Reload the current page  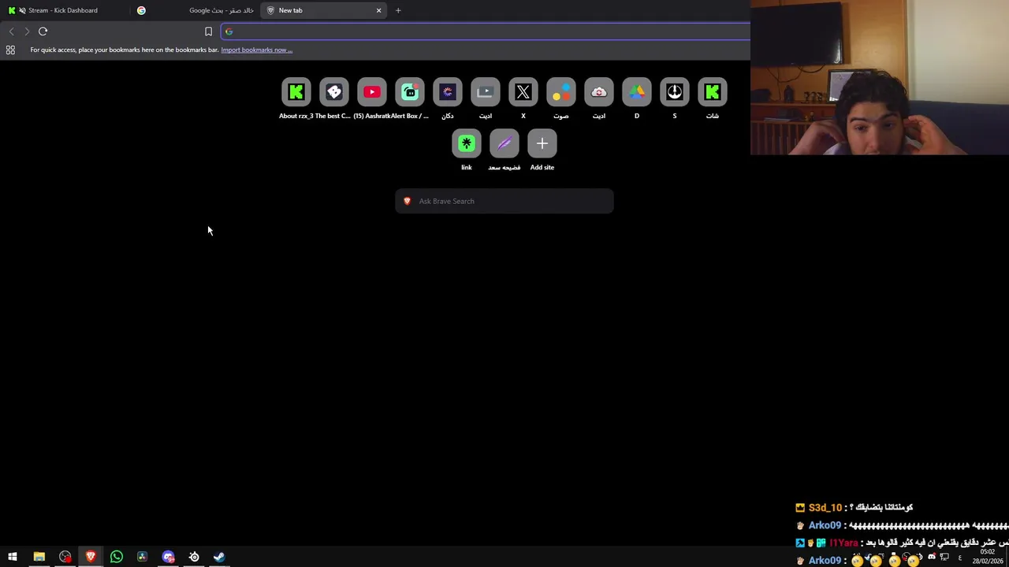(43, 31)
